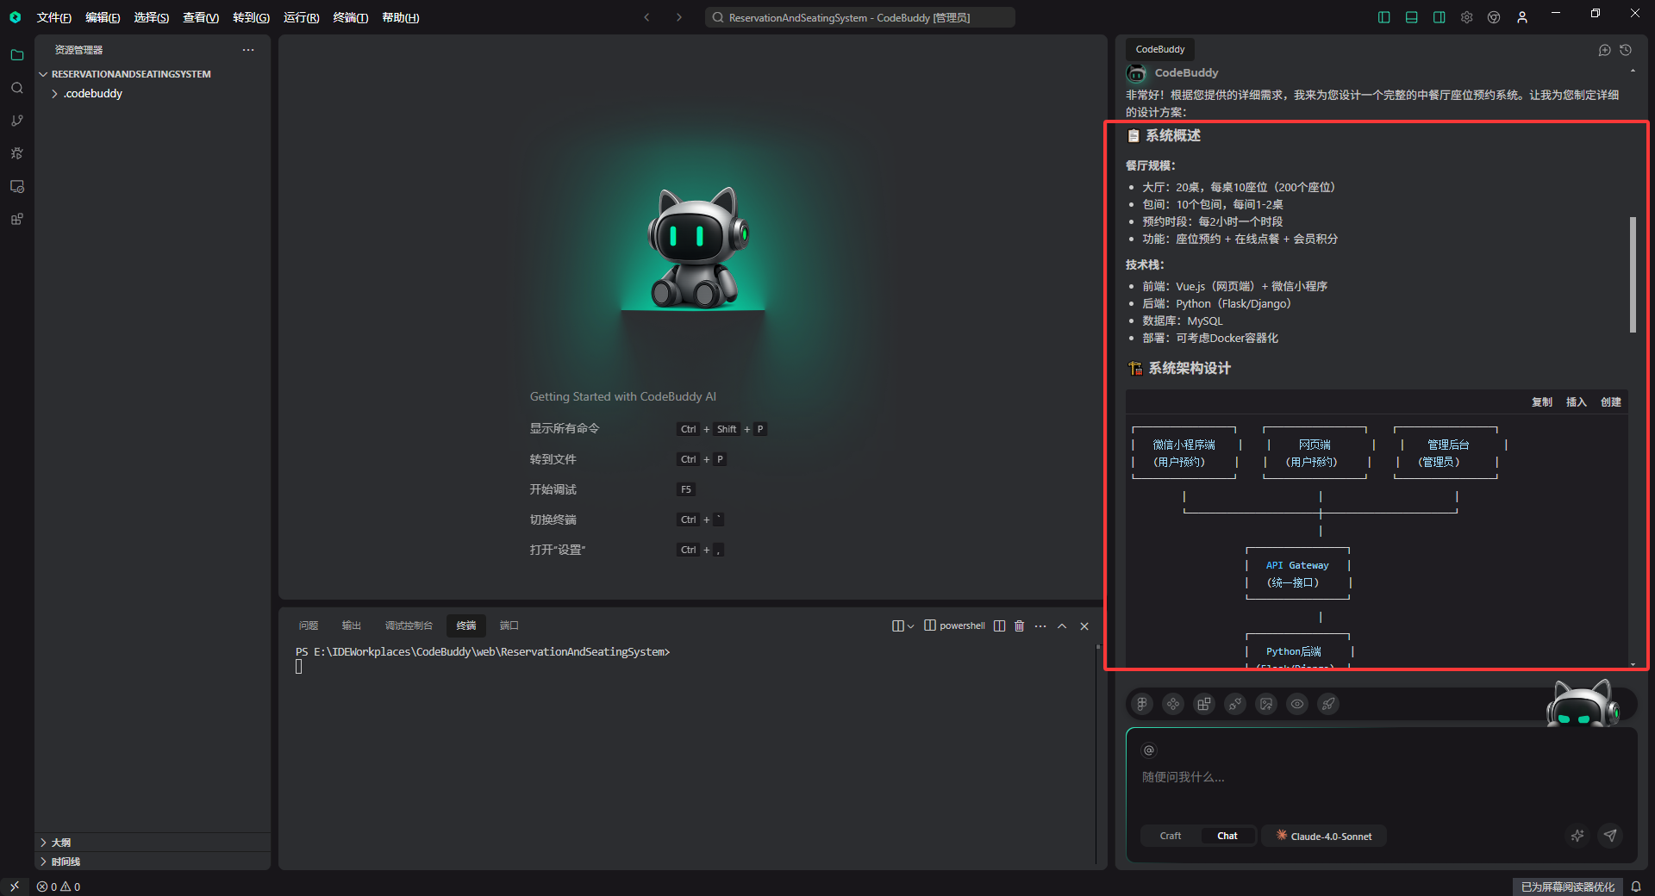Maximize the terminal panel with the up chevron
Screen dimensions: 1655x896
1062,626
